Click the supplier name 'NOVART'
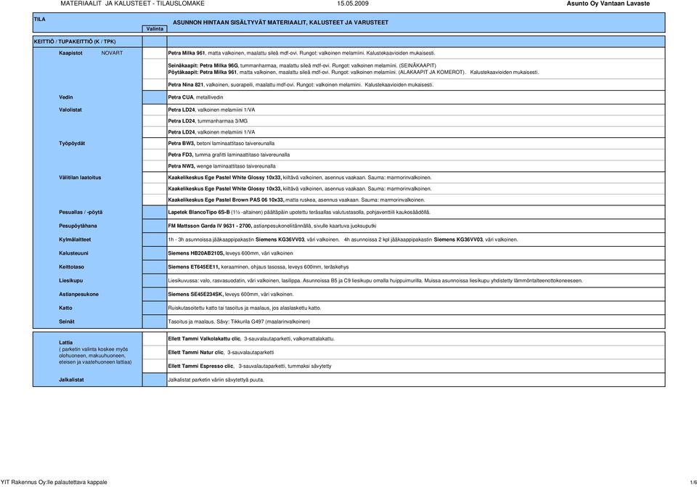The image size is (697, 487). point(112,53)
